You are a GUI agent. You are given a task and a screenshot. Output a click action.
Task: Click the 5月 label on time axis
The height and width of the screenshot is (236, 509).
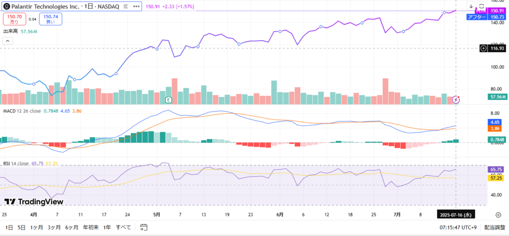(x=157, y=214)
